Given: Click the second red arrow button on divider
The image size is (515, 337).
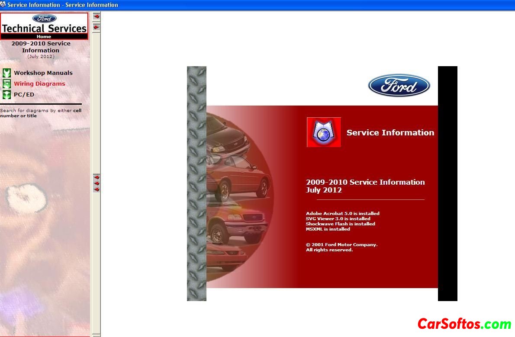Looking at the screenshot, I should click(x=97, y=27).
